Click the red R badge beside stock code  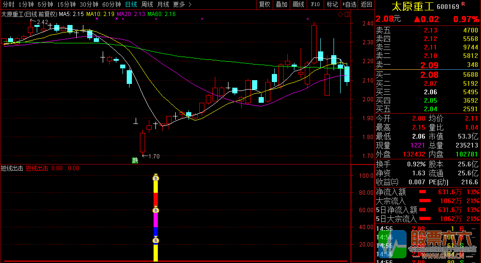click(463, 4)
